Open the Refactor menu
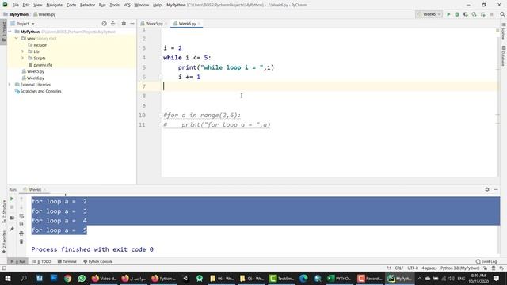Viewport: 507px width, 285px height. [x=87, y=5]
